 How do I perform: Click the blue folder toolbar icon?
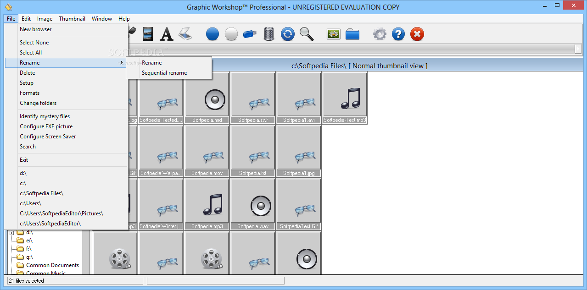coord(352,34)
